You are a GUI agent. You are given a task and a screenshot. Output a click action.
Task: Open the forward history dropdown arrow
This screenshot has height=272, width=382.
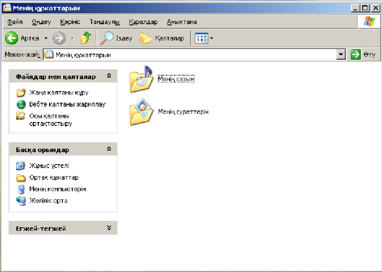click(x=72, y=38)
